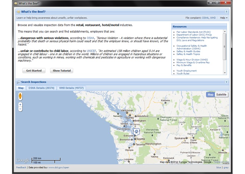Switch to the WHD Details (19737) tab
The width and height of the screenshot is (245, 174).
tap(72, 88)
